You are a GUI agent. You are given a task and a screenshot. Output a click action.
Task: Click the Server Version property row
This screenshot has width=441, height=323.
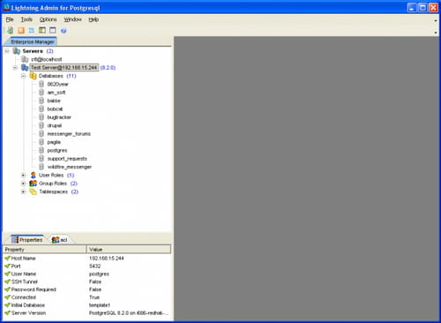(87, 313)
